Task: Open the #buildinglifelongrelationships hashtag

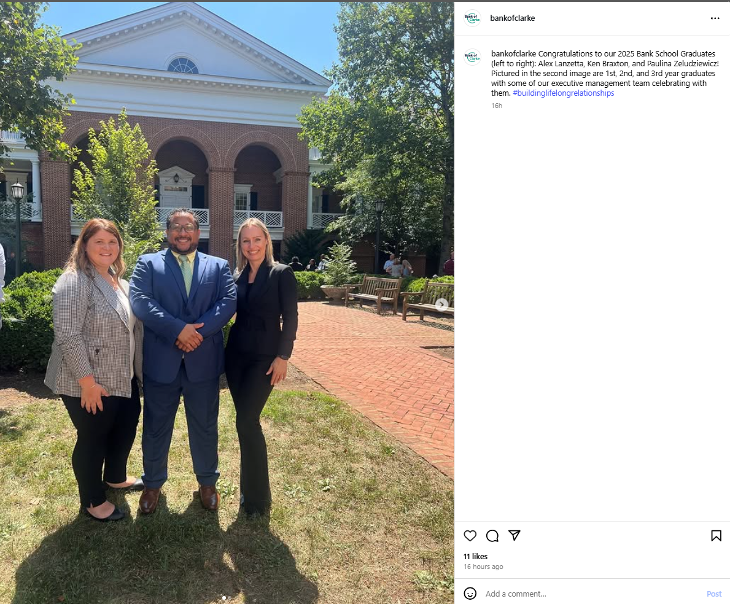Action: [564, 93]
